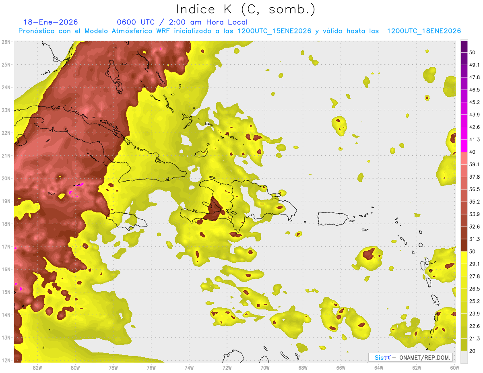
Task: Click the longitude axis label '64W'
Action: click(379, 367)
